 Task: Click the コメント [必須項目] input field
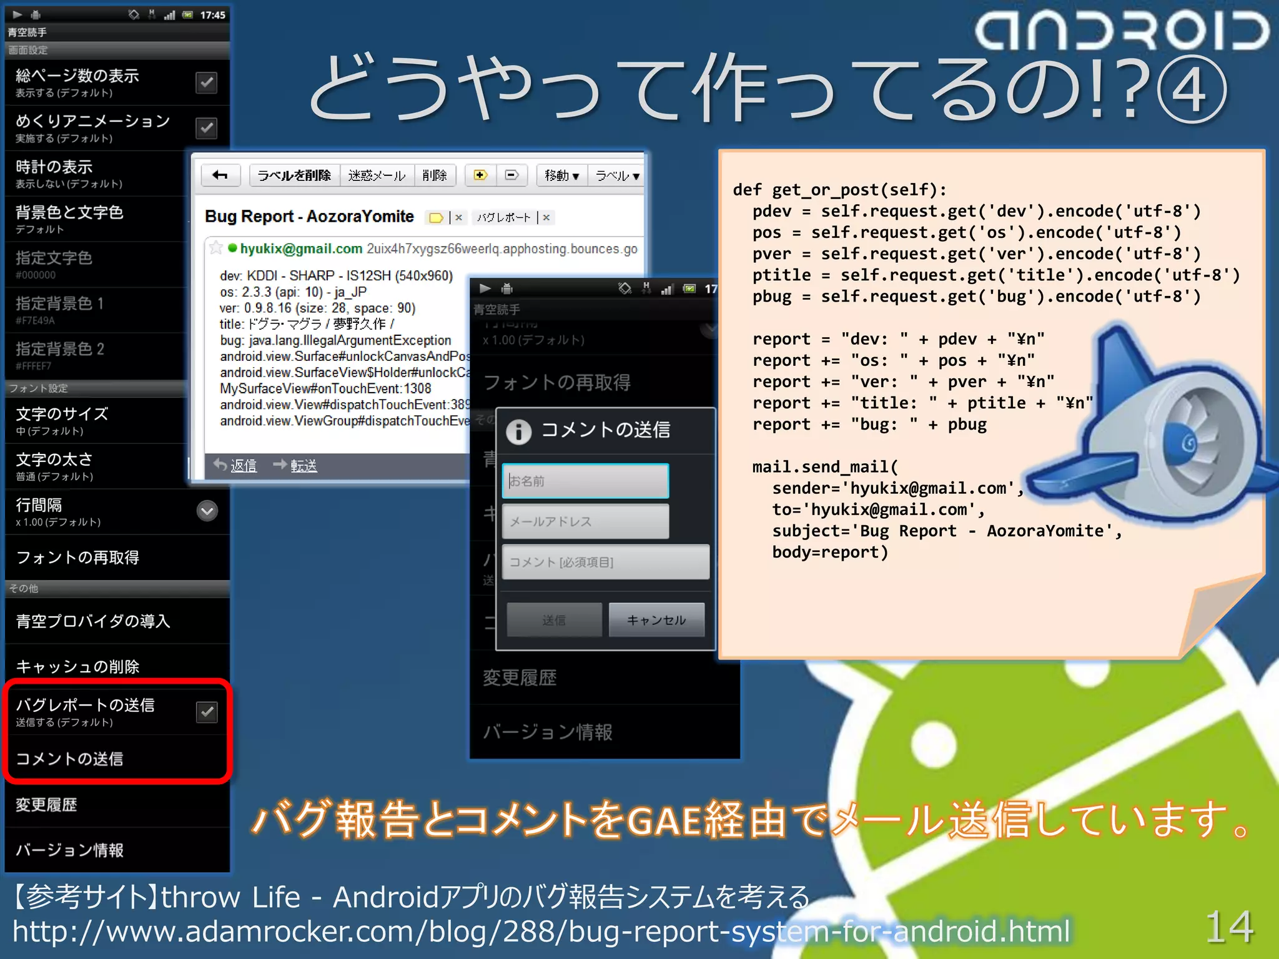[x=606, y=562]
